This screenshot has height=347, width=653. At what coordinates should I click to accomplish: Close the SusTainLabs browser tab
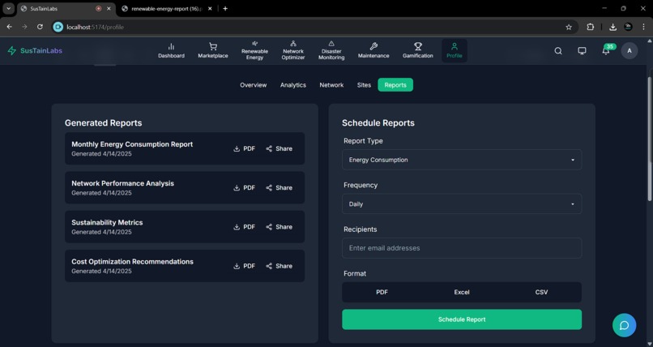coord(109,9)
